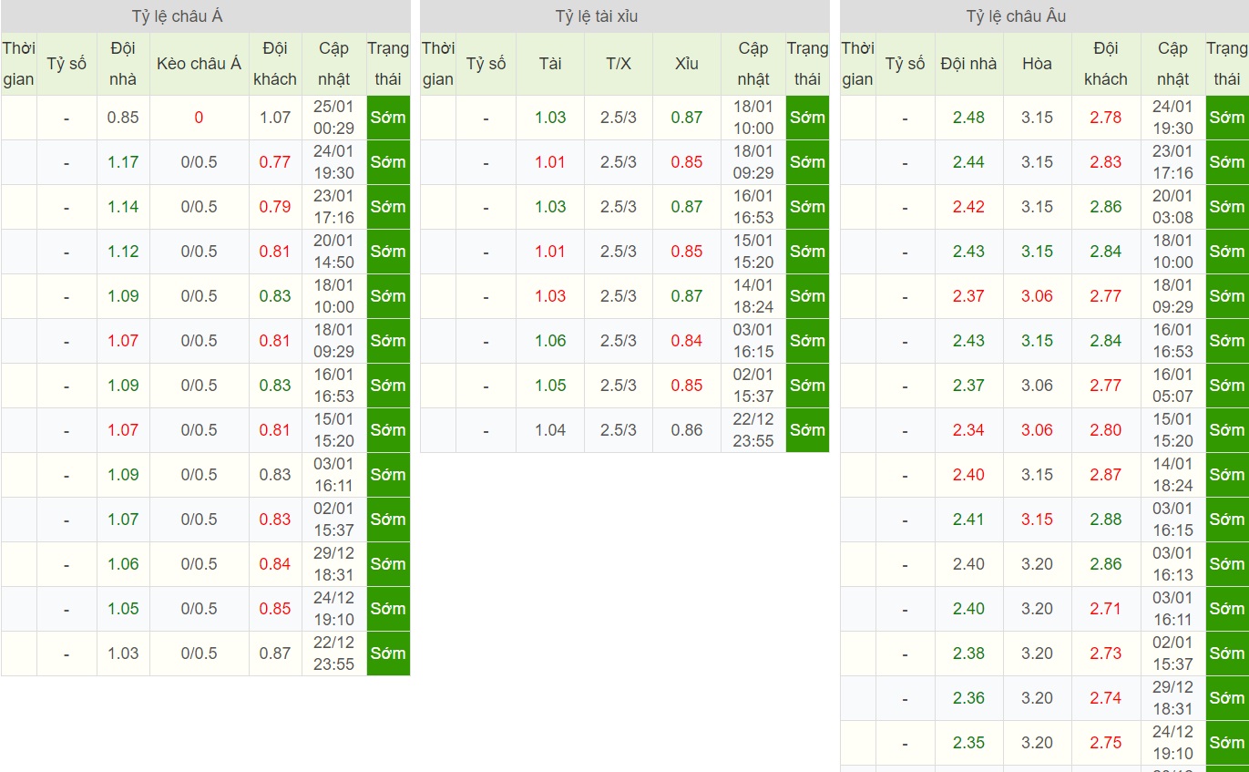
Task: Click the 'Xỉu' column header
Action: coord(687,64)
